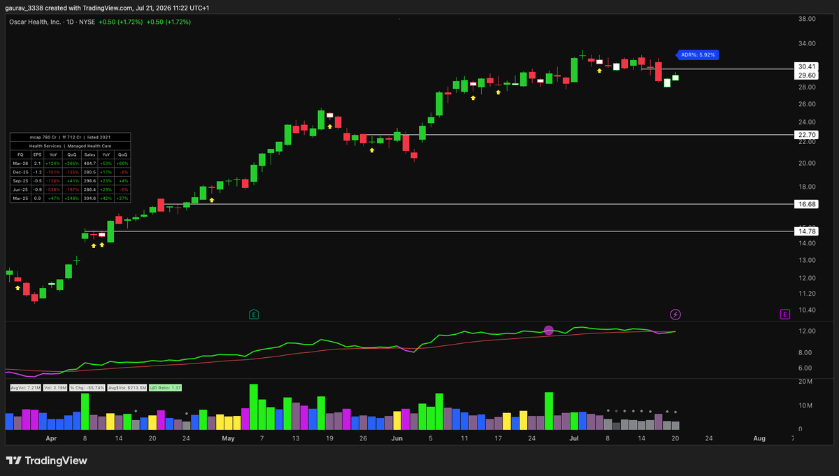Click the Jun-25 quarter cell
The width and height of the screenshot is (839, 476).
pos(20,189)
